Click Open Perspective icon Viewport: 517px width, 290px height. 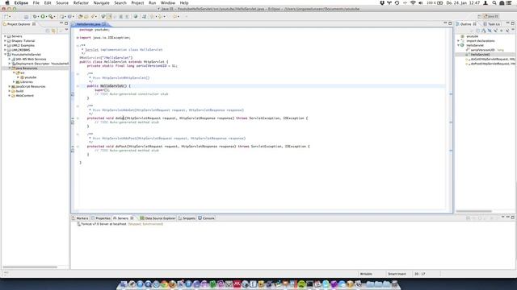pos(479,16)
